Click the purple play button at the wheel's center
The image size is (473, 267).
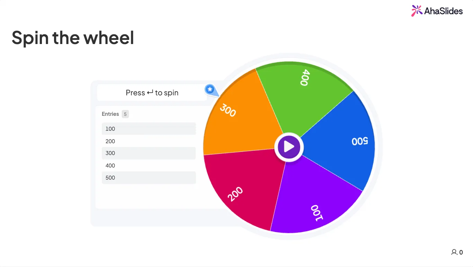289,147
